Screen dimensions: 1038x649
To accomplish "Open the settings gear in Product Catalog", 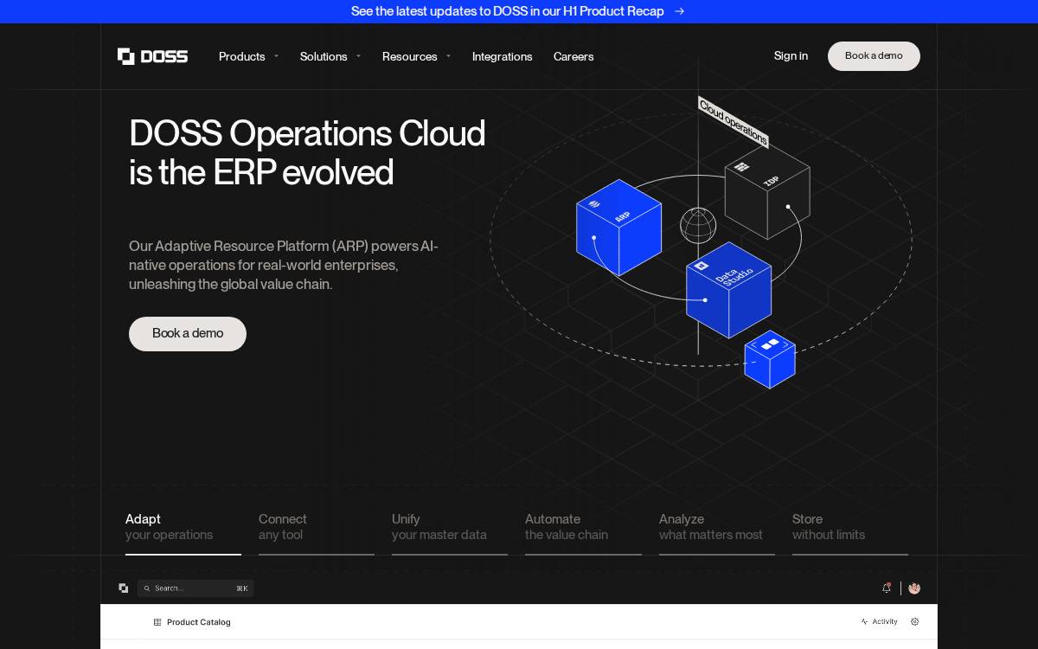I will pos(915,621).
